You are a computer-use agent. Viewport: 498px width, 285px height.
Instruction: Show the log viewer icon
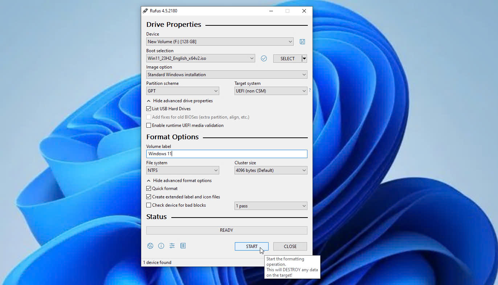click(183, 246)
